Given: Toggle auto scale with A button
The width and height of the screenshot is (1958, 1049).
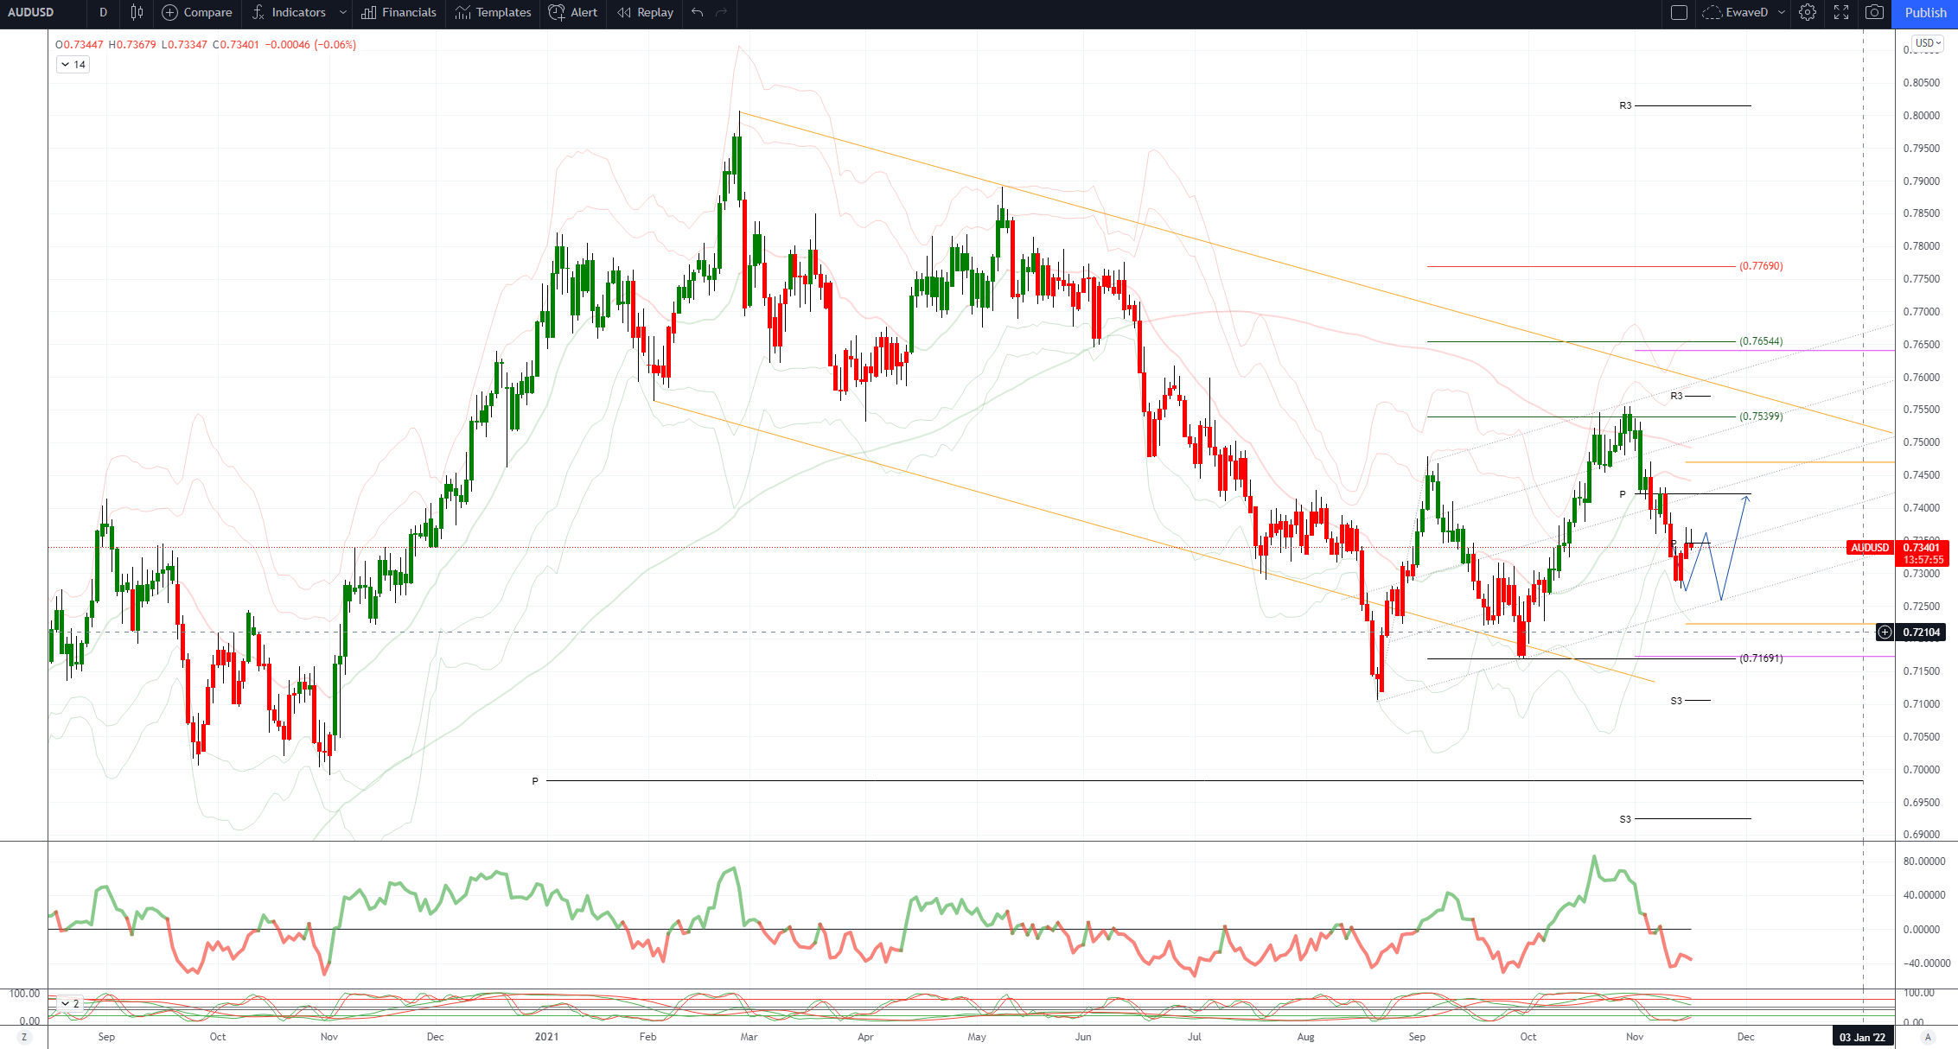Looking at the screenshot, I should (x=1927, y=1037).
